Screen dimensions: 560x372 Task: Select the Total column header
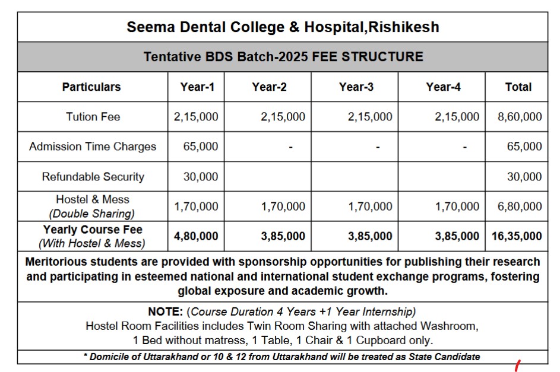coord(518,87)
